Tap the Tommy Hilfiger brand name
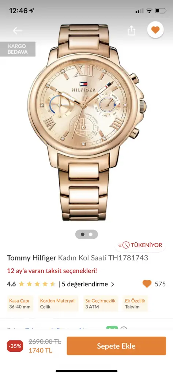Viewport: 173px width, 376px height. point(31,258)
